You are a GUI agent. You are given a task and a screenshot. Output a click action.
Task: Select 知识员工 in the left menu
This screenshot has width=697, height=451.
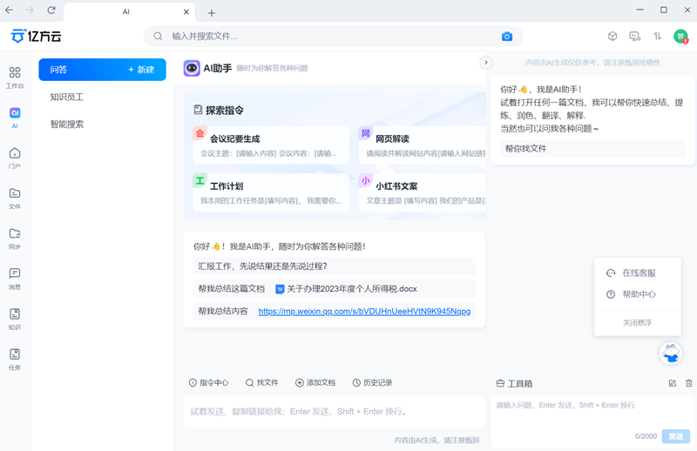[67, 98]
